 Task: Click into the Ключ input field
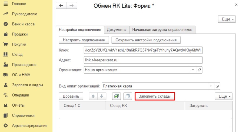click(x=143, y=50)
